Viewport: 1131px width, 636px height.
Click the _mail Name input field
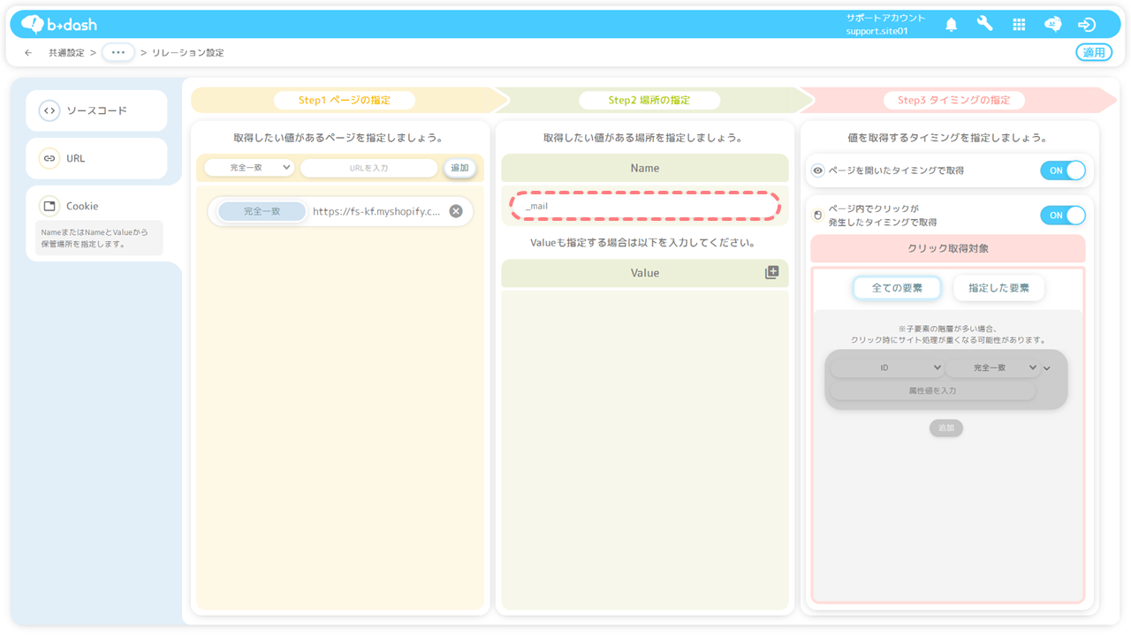[x=645, y=206]
